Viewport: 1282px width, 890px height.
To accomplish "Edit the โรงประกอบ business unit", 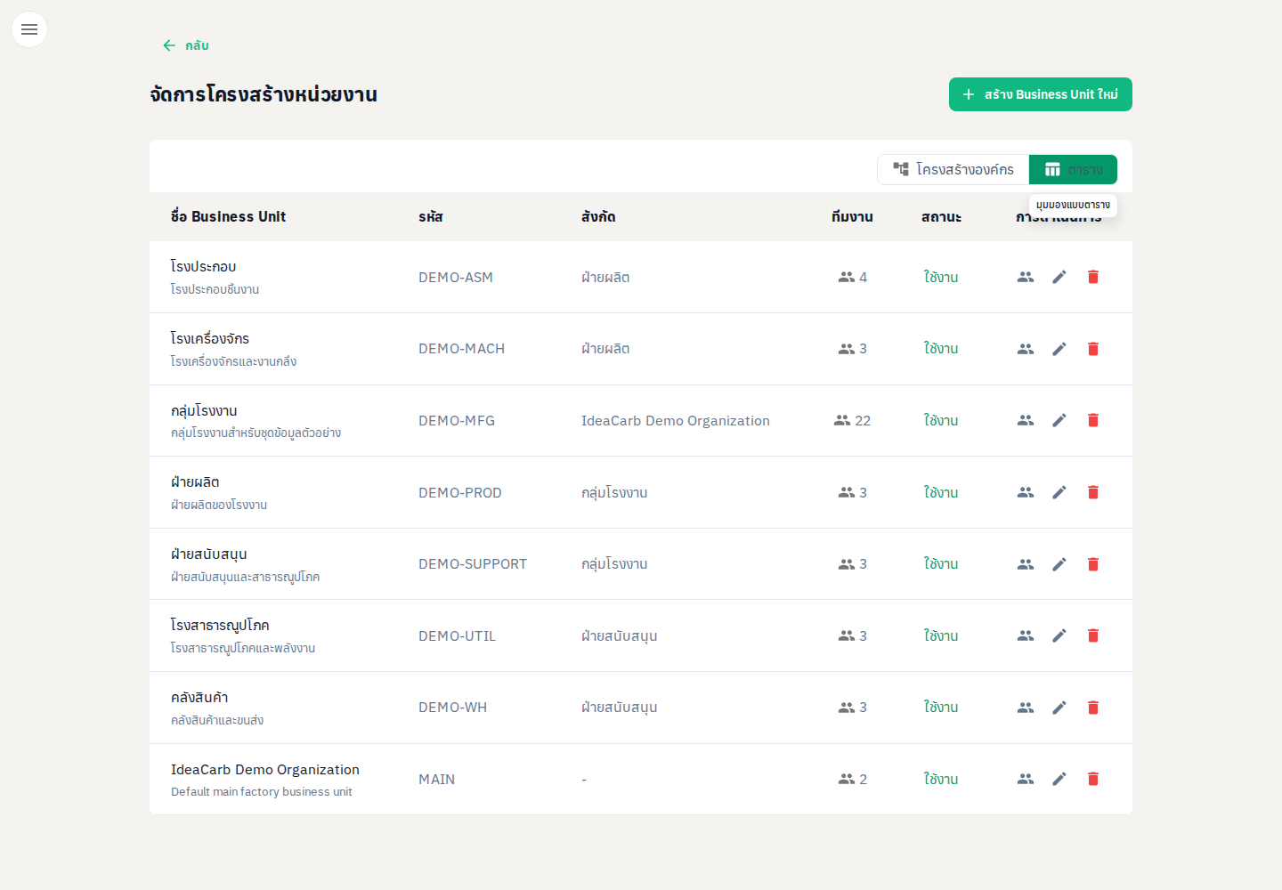I will [1059, 277].
